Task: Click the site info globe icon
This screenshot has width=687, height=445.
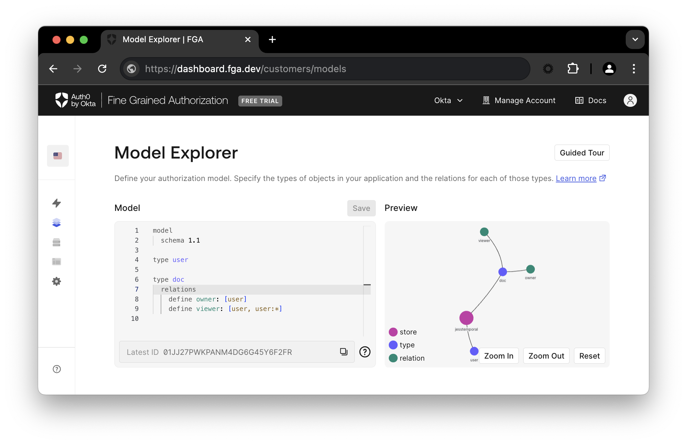Action: pos(132,69)
